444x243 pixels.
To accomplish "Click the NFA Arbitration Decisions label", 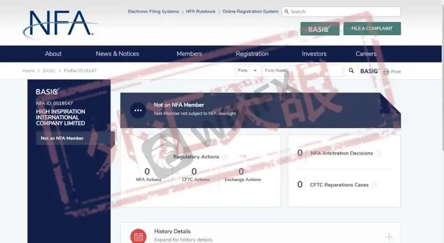I will click(x=342, y=154).
